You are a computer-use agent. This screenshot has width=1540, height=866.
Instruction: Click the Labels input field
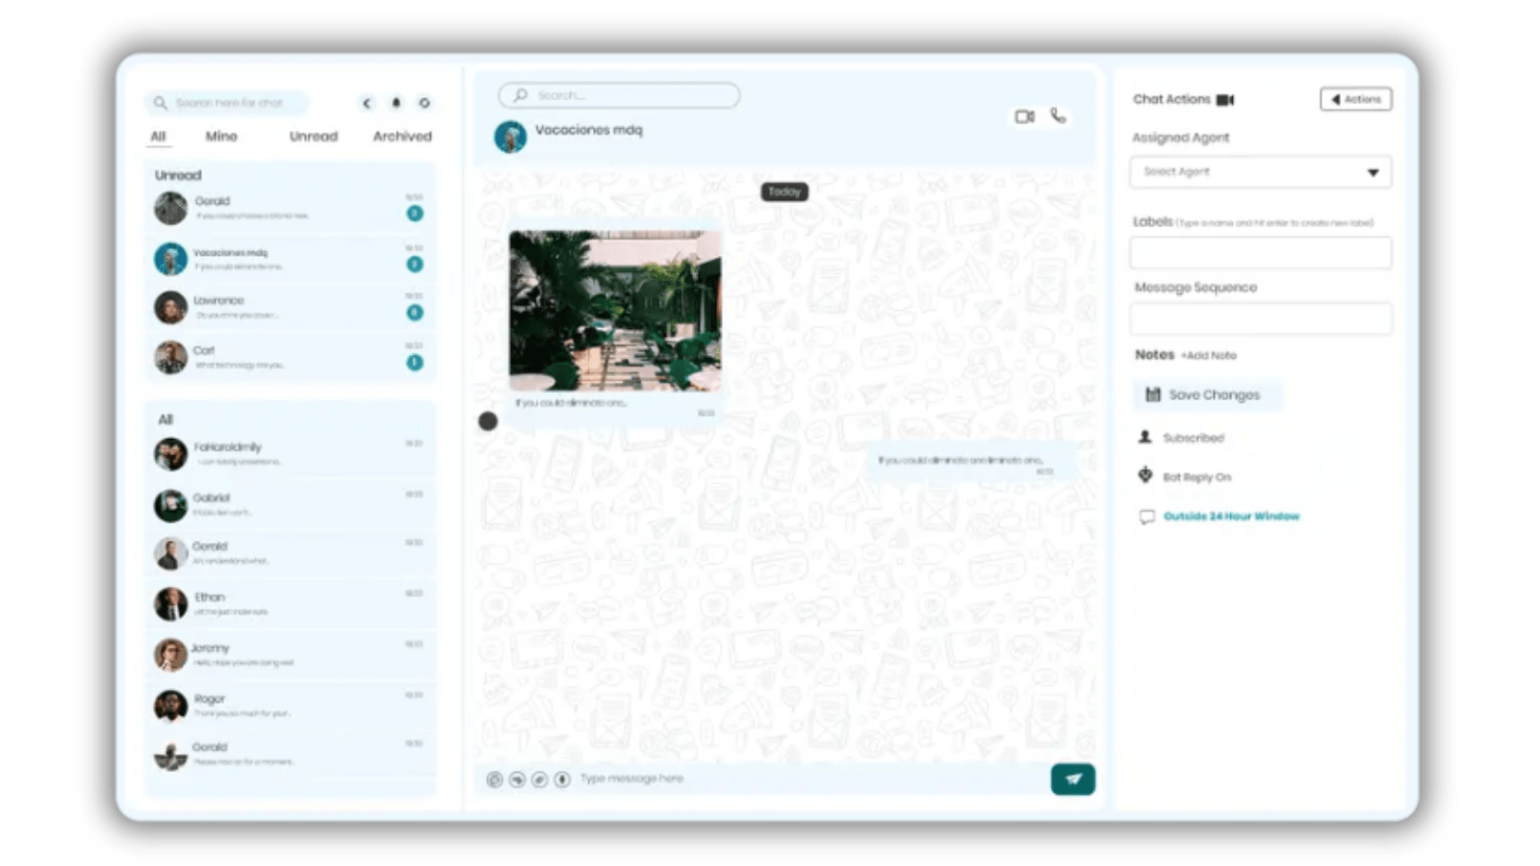[x=1260, y=253]
